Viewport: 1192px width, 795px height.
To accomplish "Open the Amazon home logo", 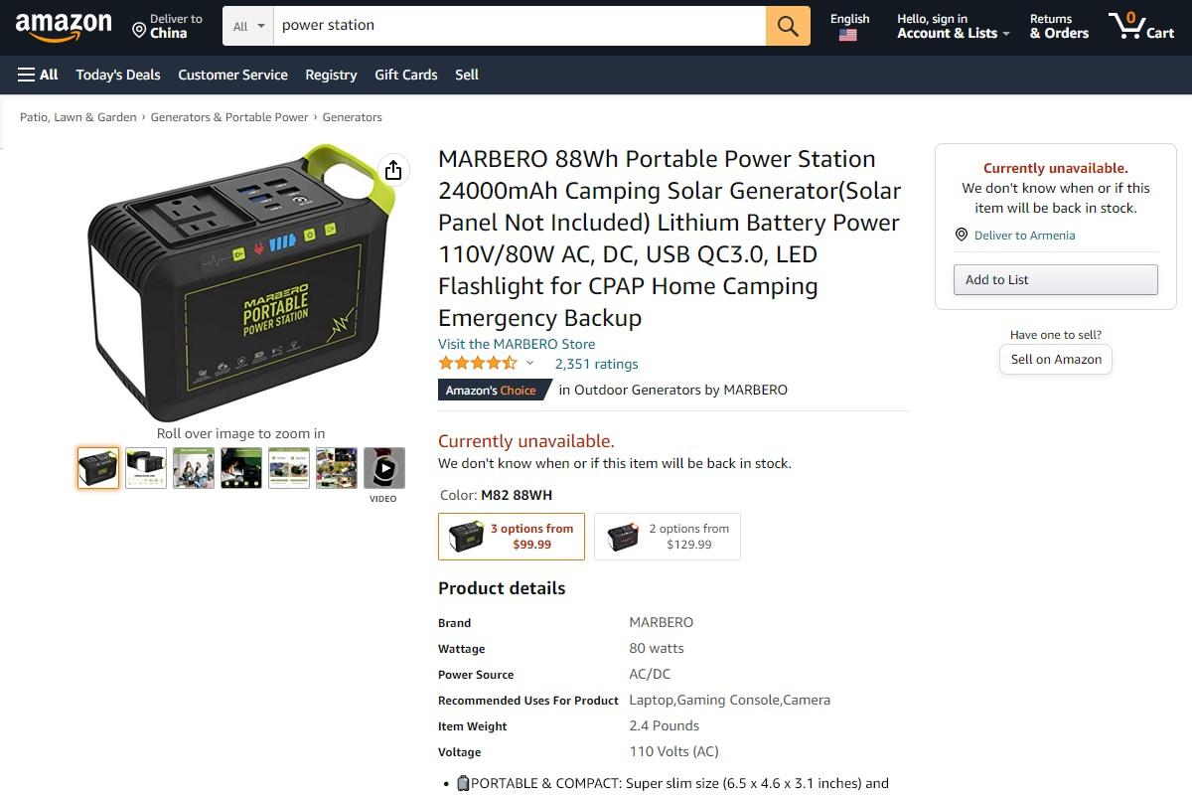I will 64,27.
